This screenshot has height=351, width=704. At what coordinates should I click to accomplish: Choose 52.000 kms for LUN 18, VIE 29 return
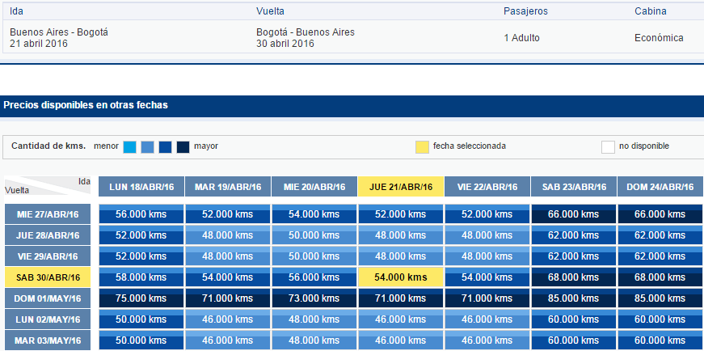coord(141,256)
